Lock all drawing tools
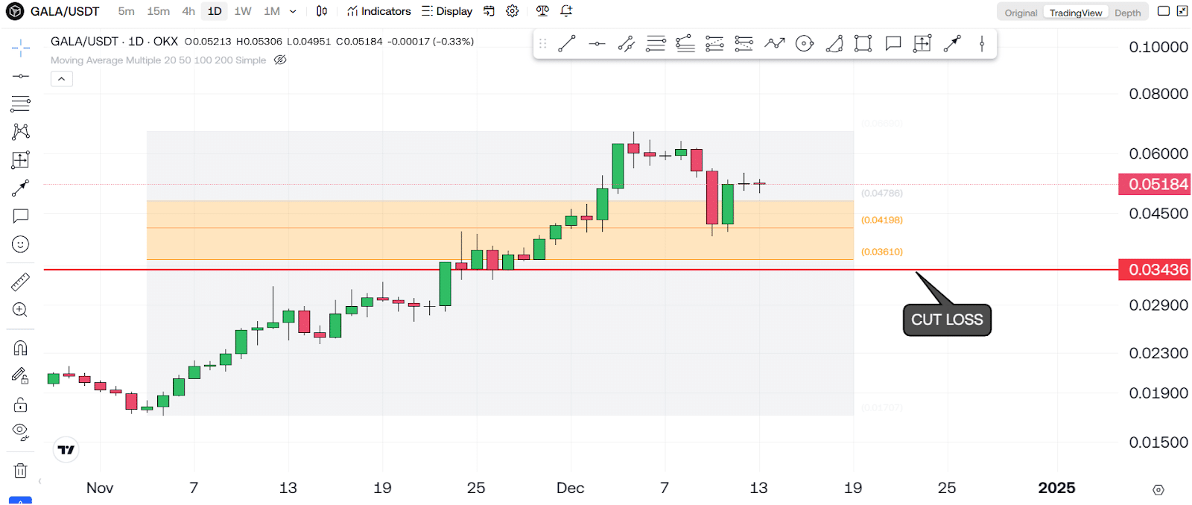Screen dimensions: 1192x505 tap(21, 404)
